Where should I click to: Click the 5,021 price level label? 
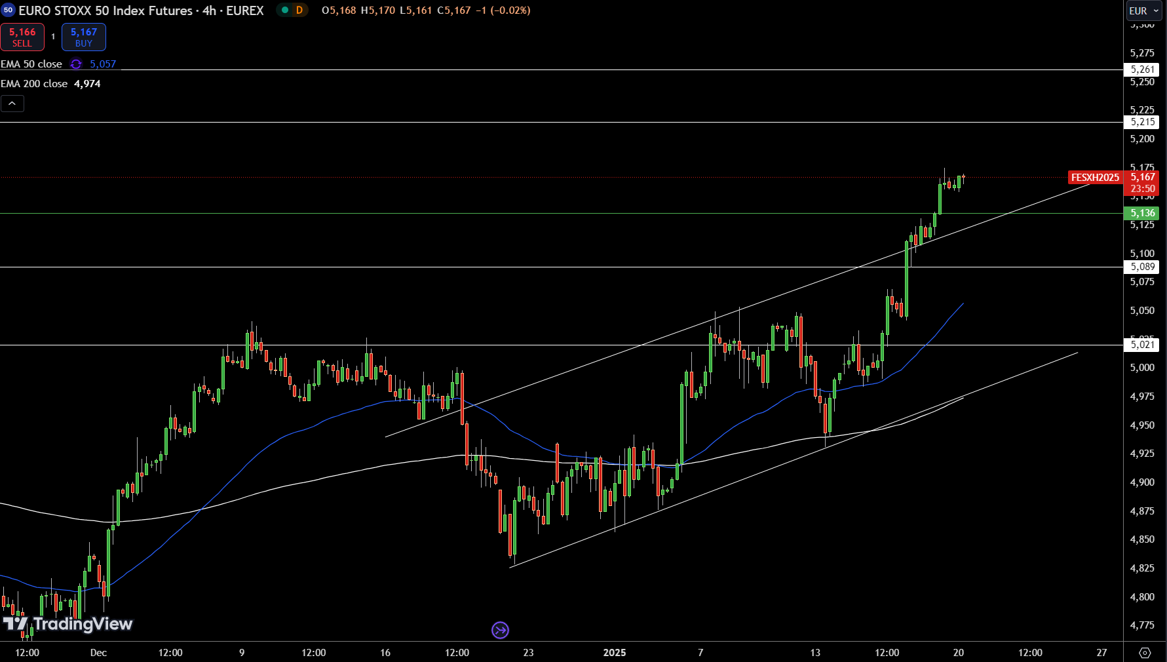(1141, 345)
